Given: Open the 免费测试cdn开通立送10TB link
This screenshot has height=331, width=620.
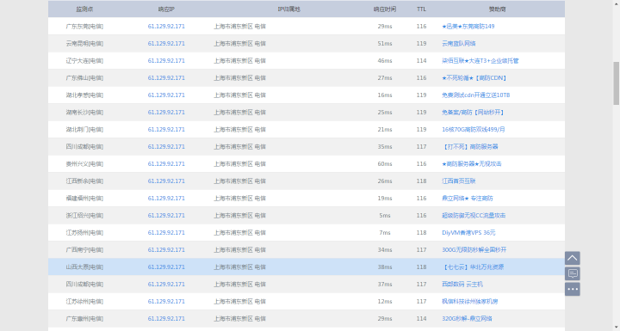Looking at the screenshot, I should 475,95.
